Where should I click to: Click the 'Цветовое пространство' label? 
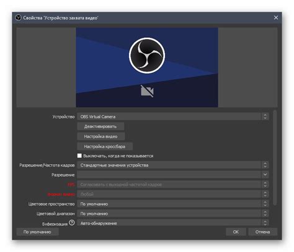[x=51, y=204]
